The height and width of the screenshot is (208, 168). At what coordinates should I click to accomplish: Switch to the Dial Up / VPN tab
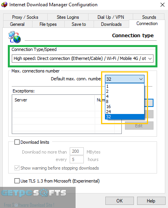[x=110, y=17]
